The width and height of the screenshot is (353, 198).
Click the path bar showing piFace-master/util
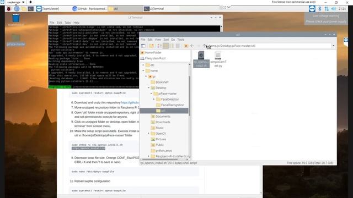(x=269, y=46)
